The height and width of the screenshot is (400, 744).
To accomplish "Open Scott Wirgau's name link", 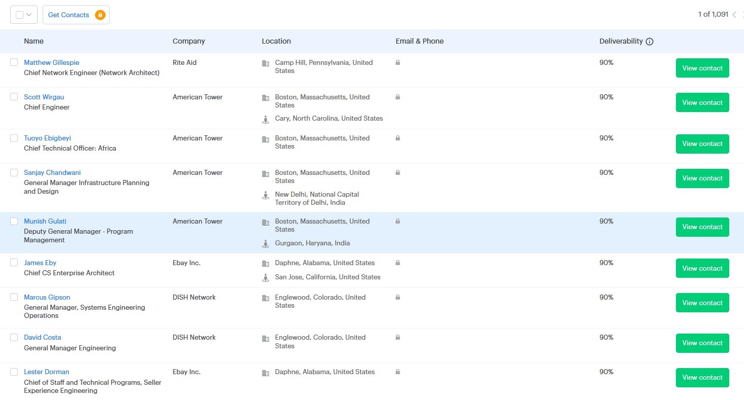I will [x=44, y=97].
